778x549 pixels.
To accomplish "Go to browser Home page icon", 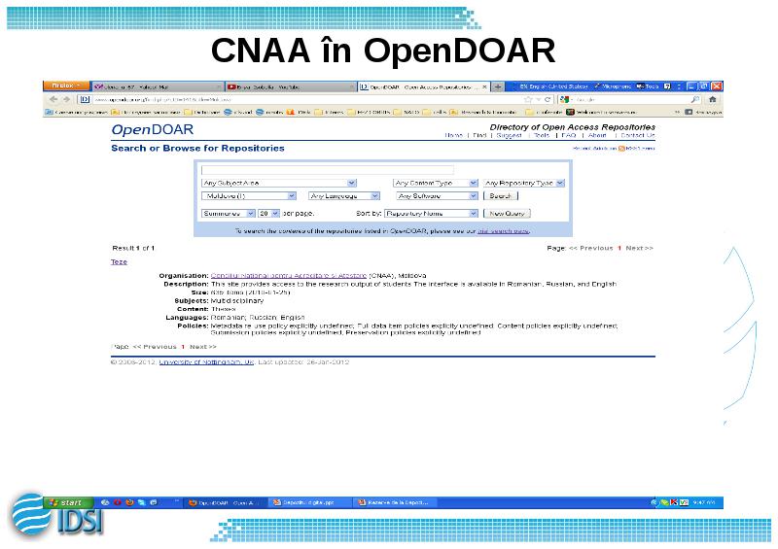I will tap(713, 100).
